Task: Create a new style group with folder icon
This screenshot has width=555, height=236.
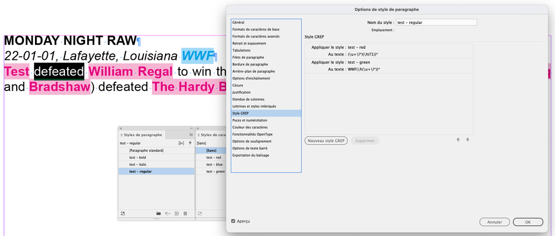Action: (158, 213)
